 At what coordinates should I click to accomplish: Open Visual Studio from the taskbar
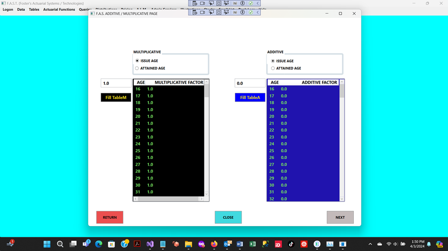150,244
